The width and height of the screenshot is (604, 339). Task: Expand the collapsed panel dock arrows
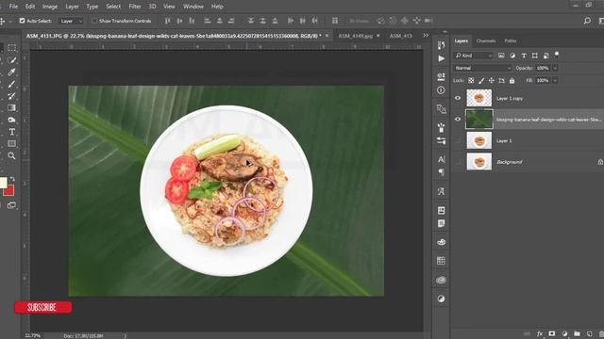point(445,31)
